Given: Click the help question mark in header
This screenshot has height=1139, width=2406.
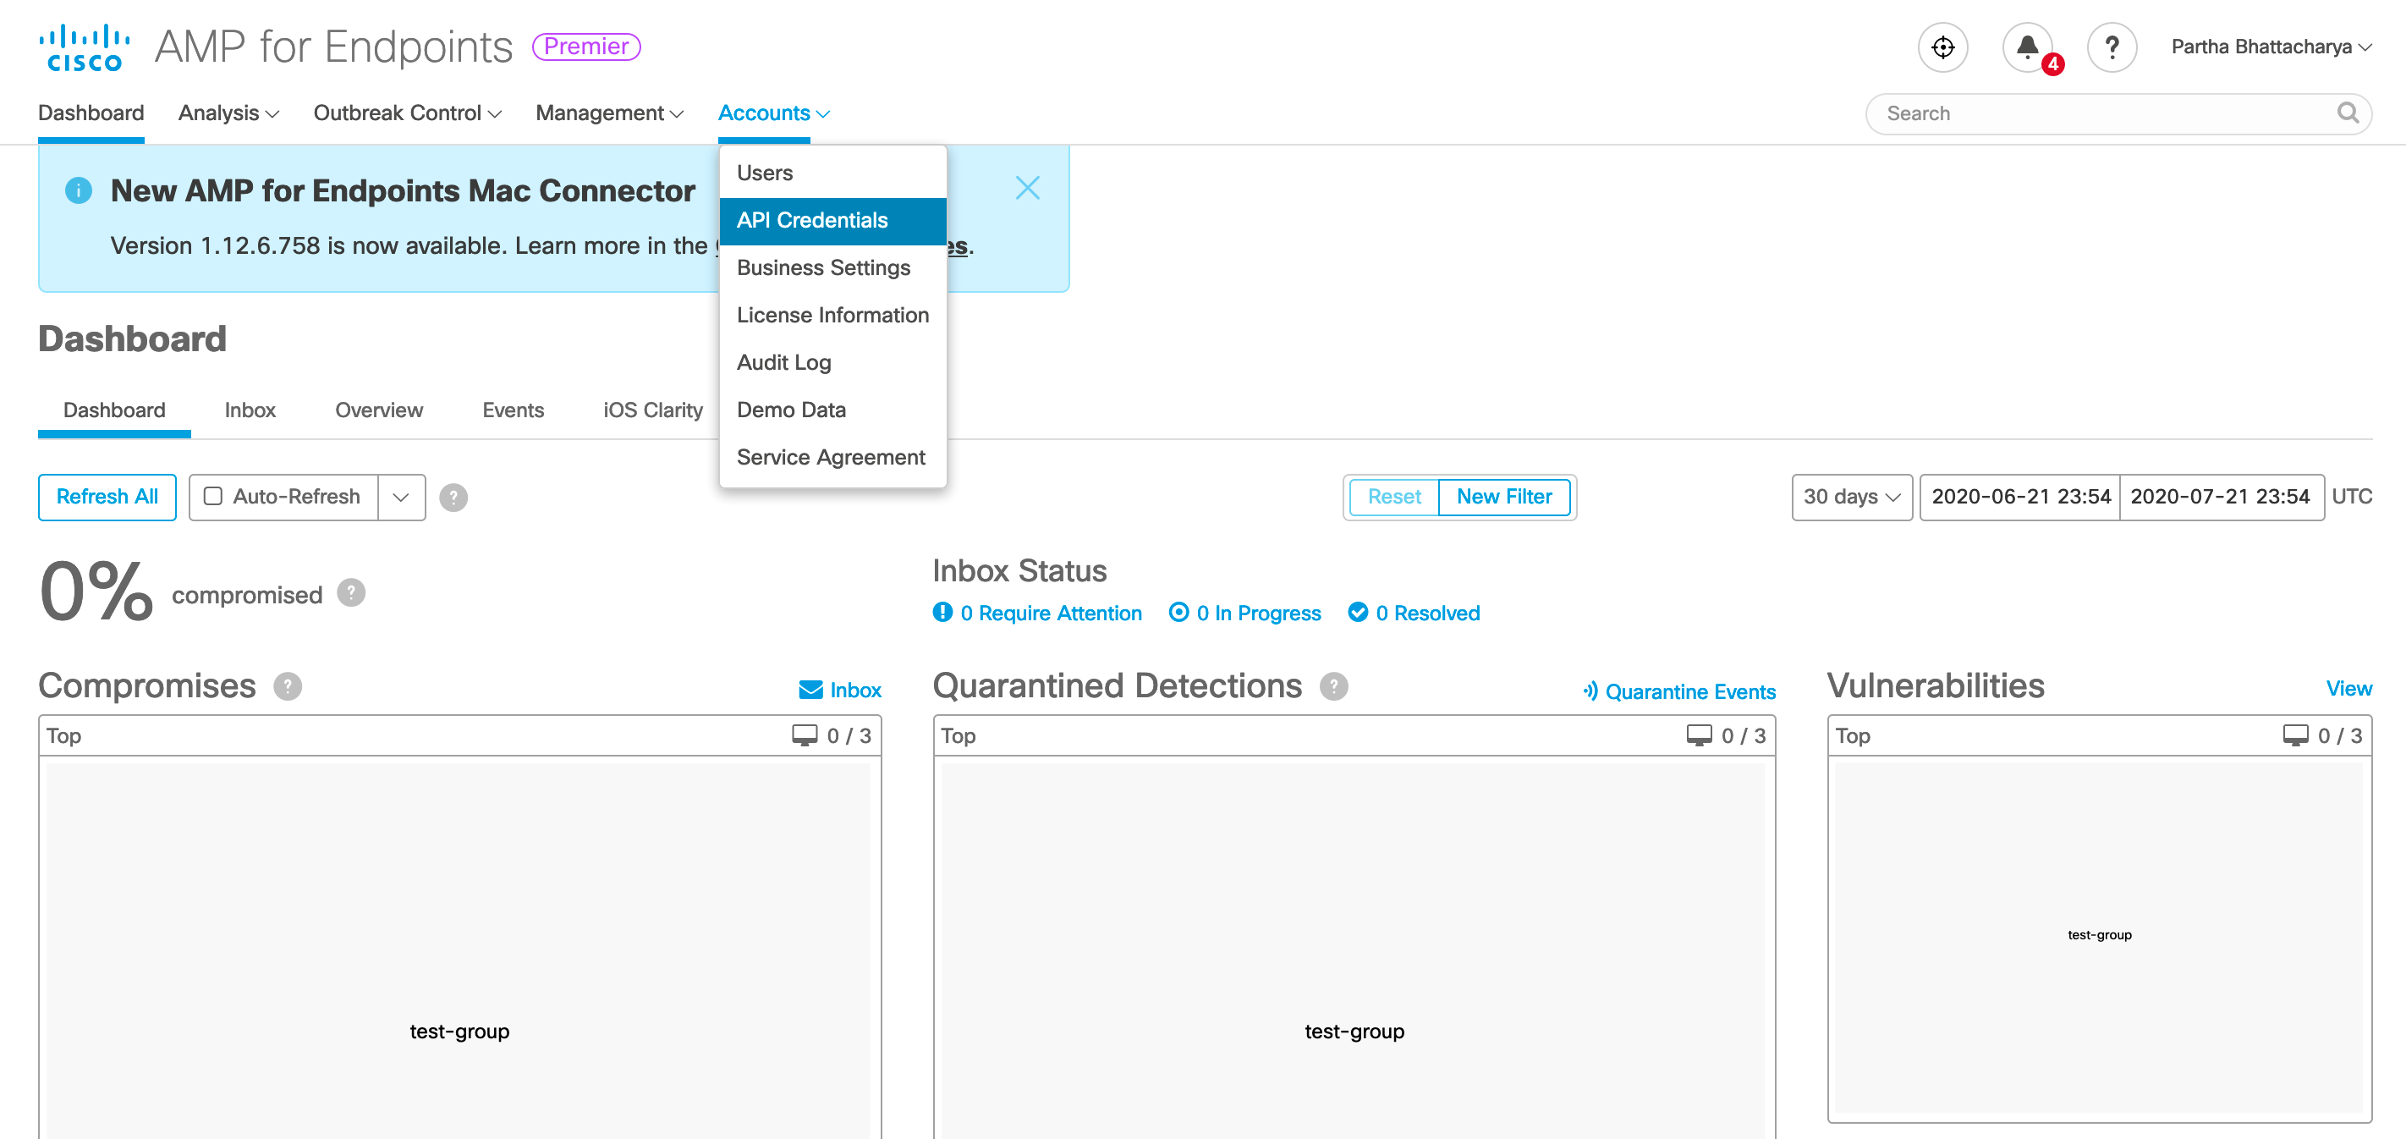Looking at the screenshot, I should point(2111,47).
